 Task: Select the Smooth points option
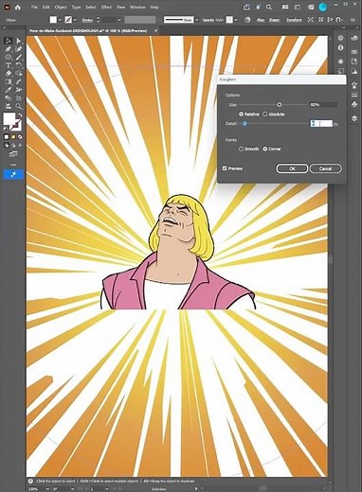[241, 149]
